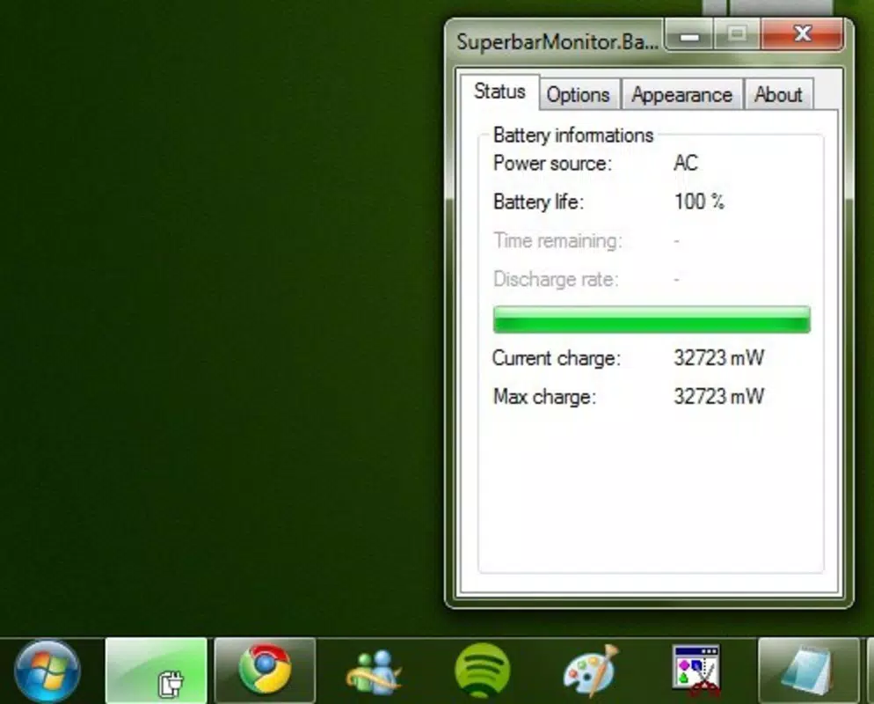This screenshot has height=704, width=874.
Task: Open Google Chrome from the taskbar
Action: pos(265,671)
